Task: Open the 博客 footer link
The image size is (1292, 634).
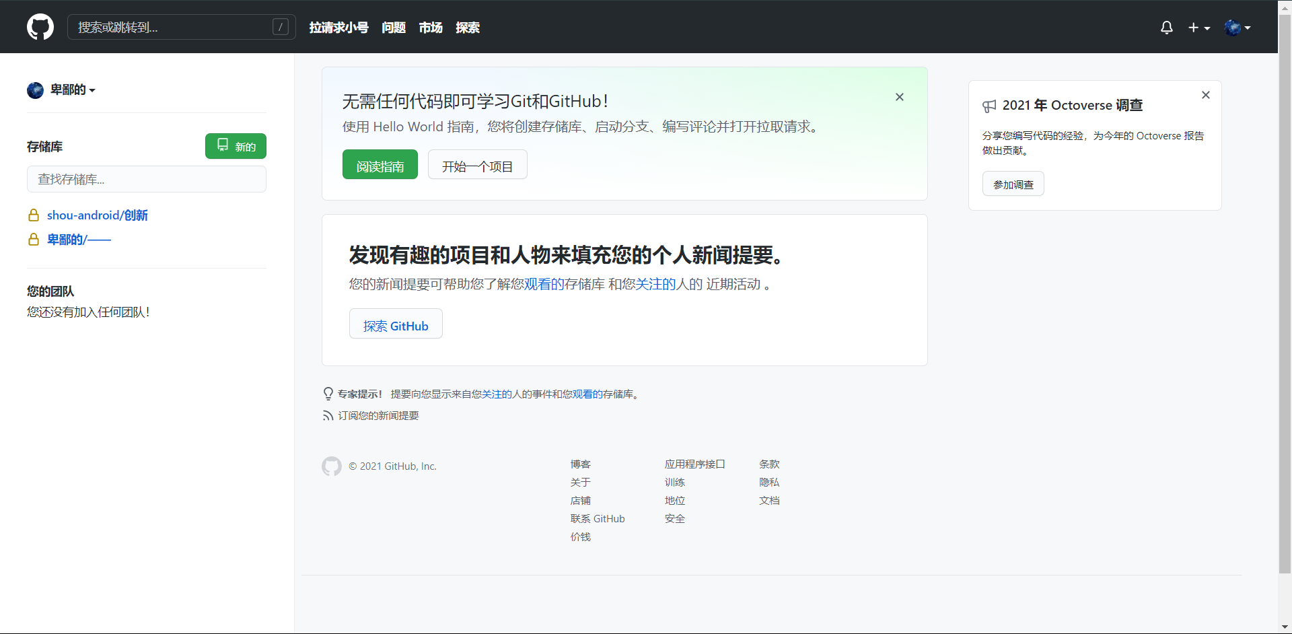Action: tap(581, 464)
